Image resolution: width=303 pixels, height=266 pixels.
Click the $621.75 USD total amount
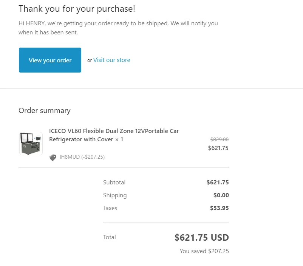[x=201, y=238]
